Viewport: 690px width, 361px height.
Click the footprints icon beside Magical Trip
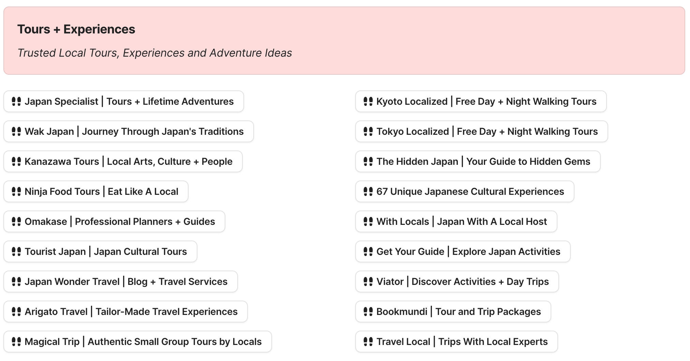pyautogui.click(x=16, y=342)
